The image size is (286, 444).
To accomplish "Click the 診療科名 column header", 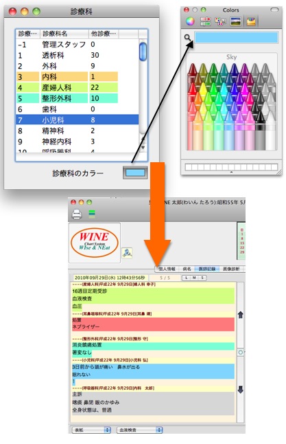I will pyautogui.click(x=64, y=34).
